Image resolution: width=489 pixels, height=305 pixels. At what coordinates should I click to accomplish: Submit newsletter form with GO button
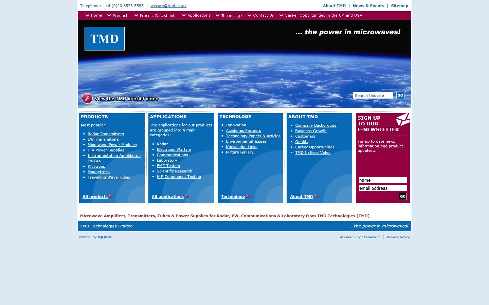coord(402,197)
